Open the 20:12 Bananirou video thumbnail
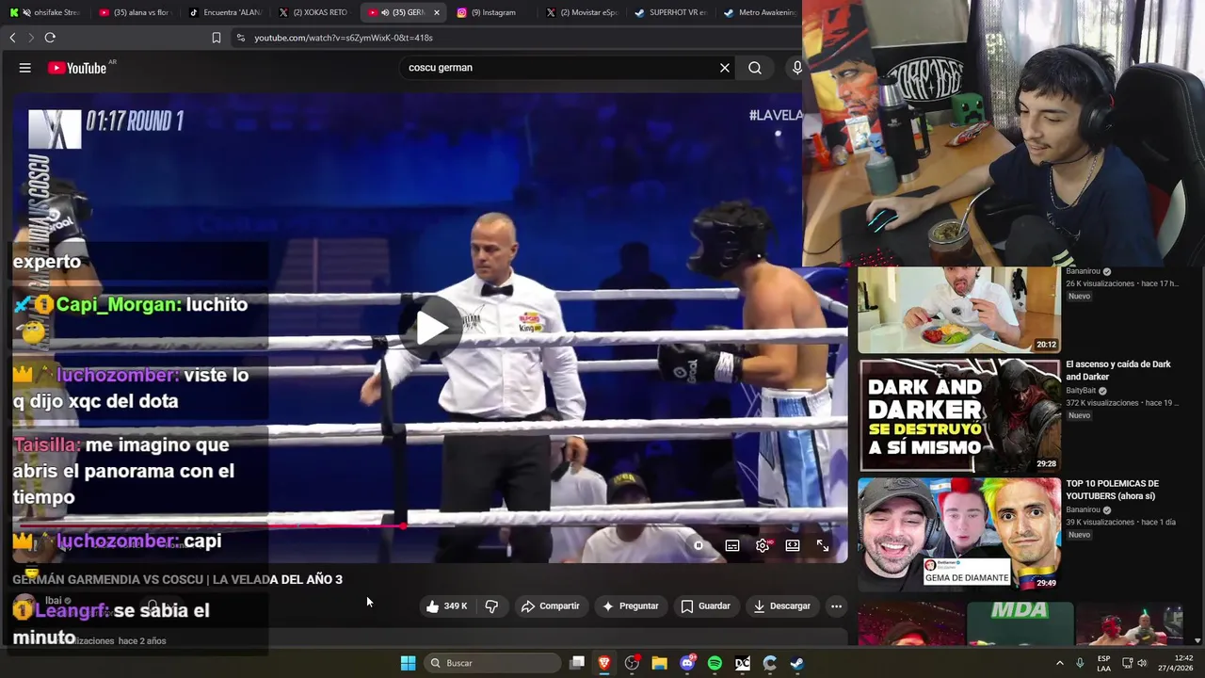Viewport: 1205px width, 678px height. [959, 310]
